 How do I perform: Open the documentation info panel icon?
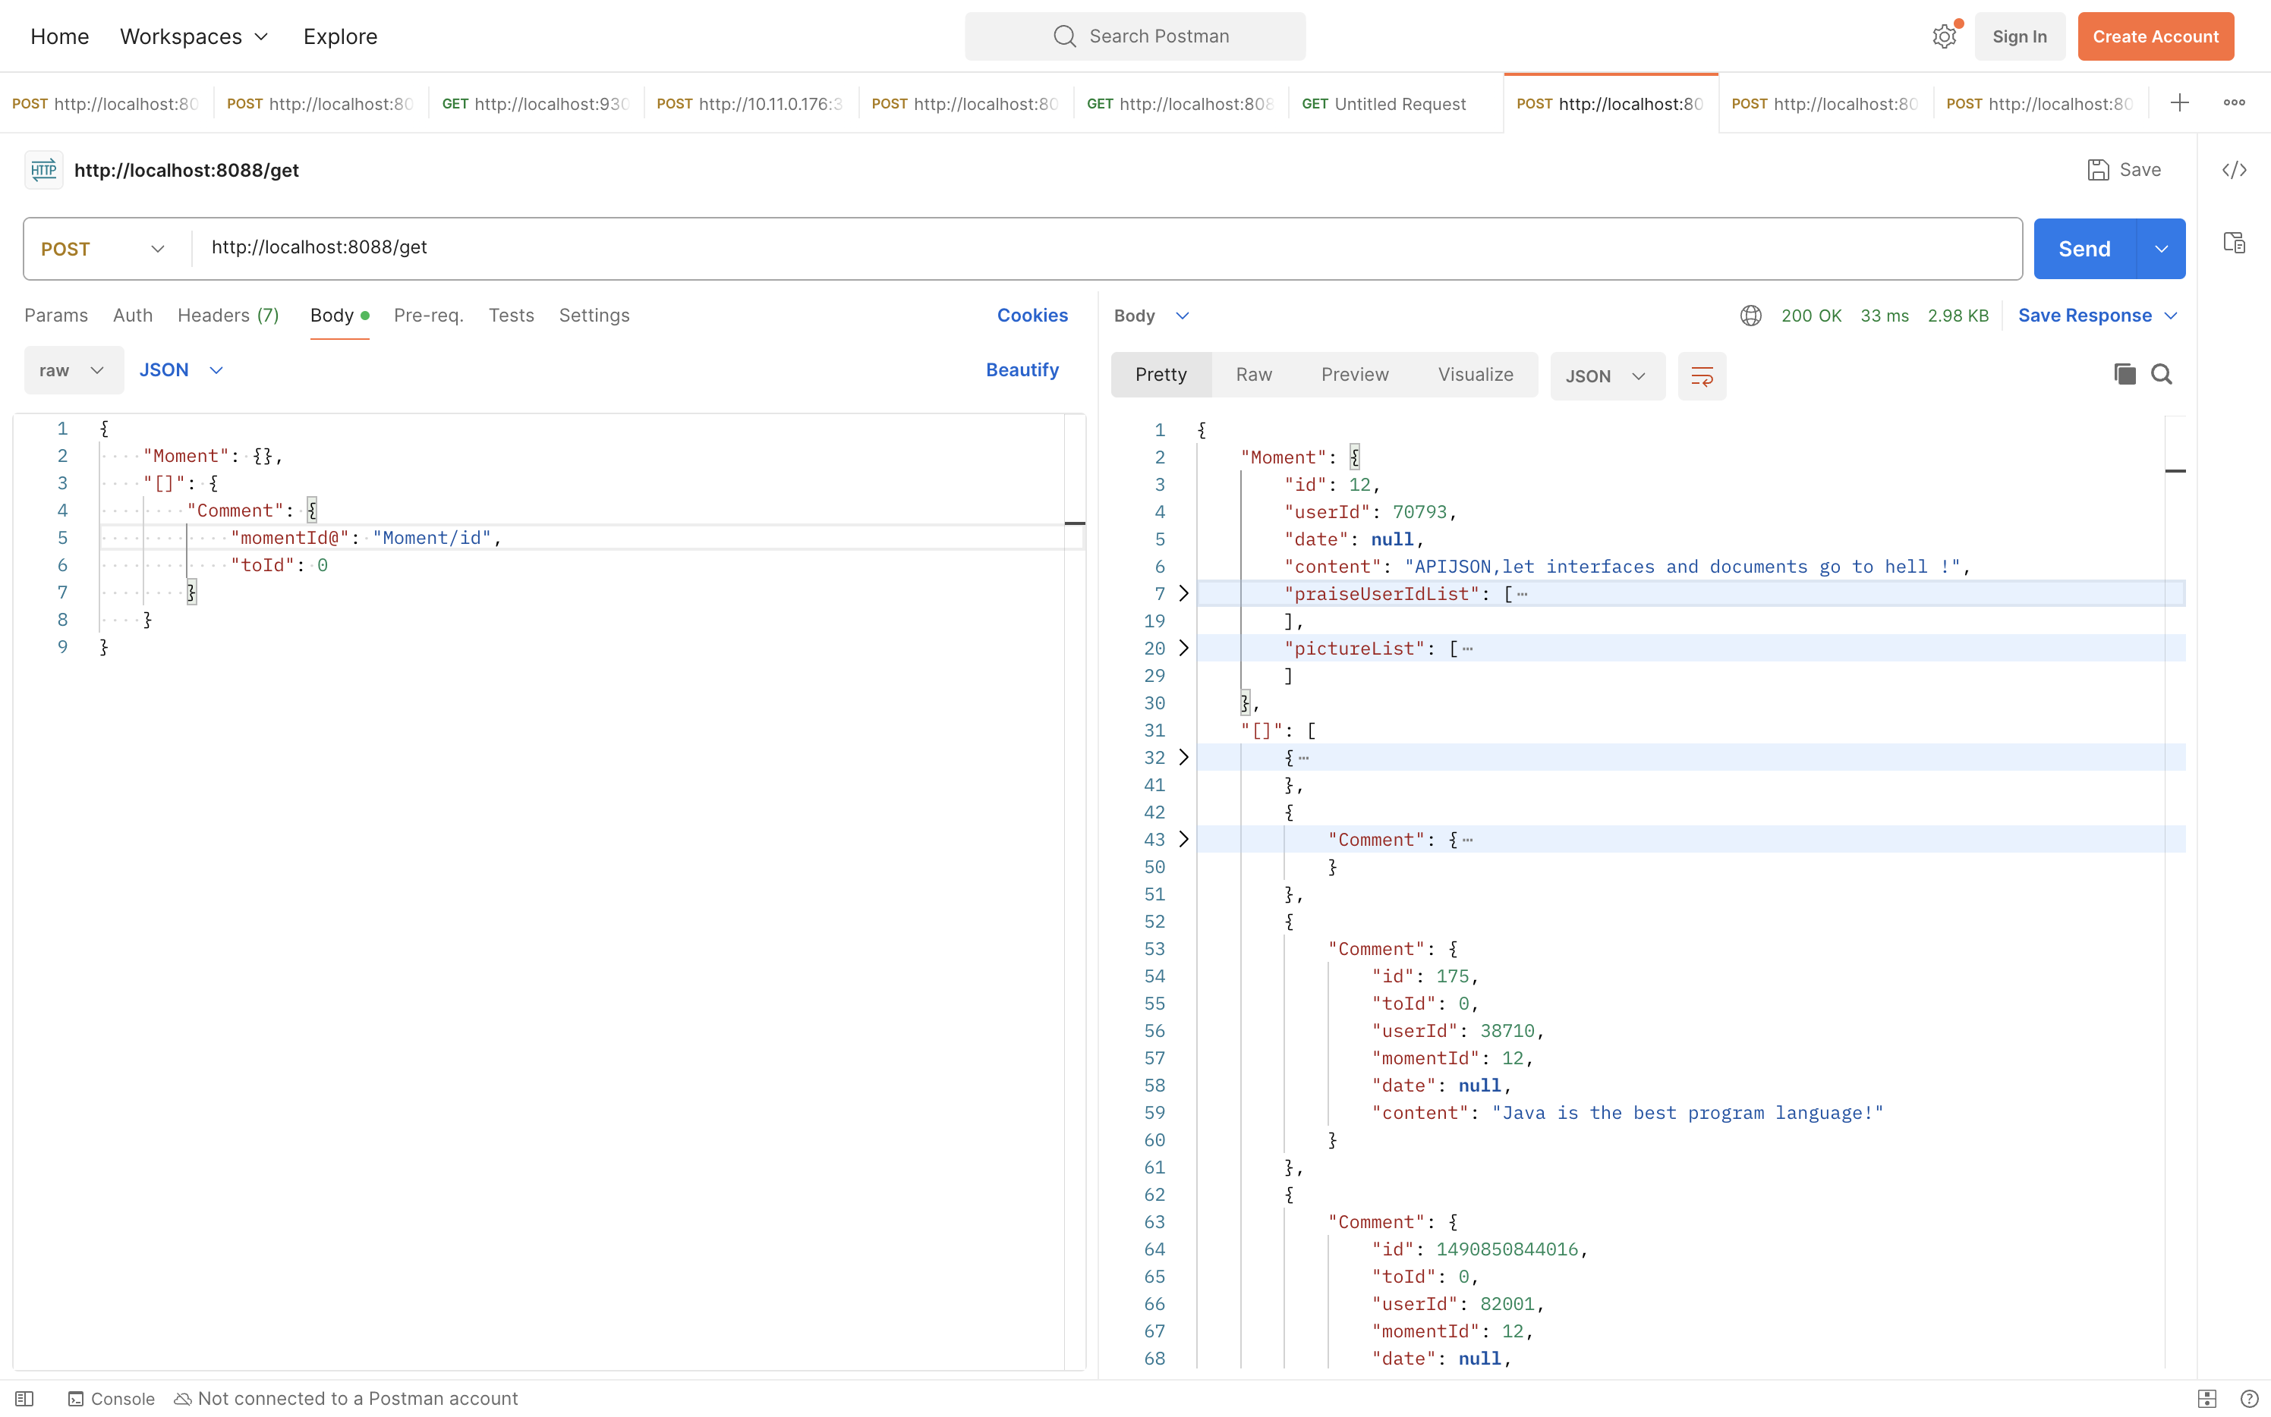click(2235, 243)
